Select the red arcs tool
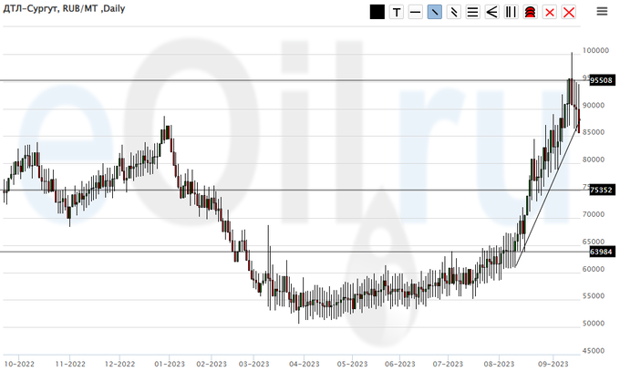This screenshot has width=620, height=371. 530,12
